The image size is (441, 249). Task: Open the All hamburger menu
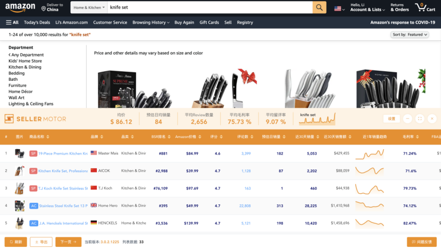[12, 22]
